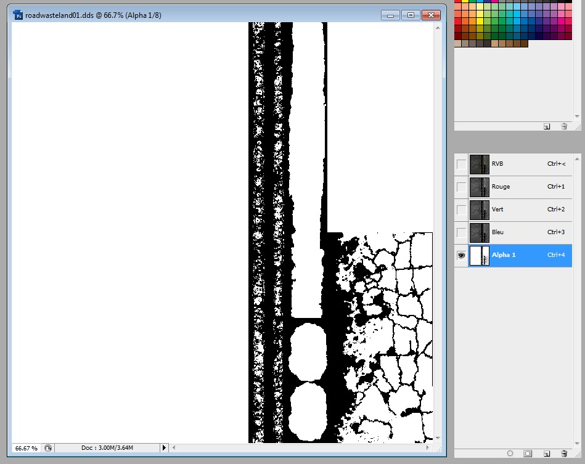The width and height of the screenshot is (585, 464).
Task: Click document horizontal scrollbar left arrow
Action: click(174, 447)
